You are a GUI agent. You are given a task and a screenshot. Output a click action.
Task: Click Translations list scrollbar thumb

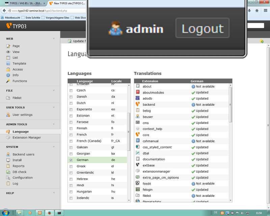(231, 105)
